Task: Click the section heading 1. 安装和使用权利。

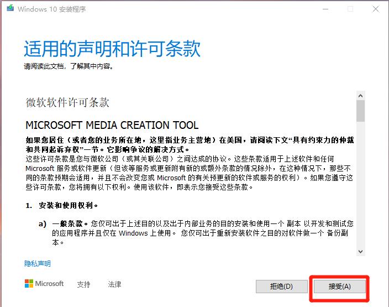Action: pos(62,205)
